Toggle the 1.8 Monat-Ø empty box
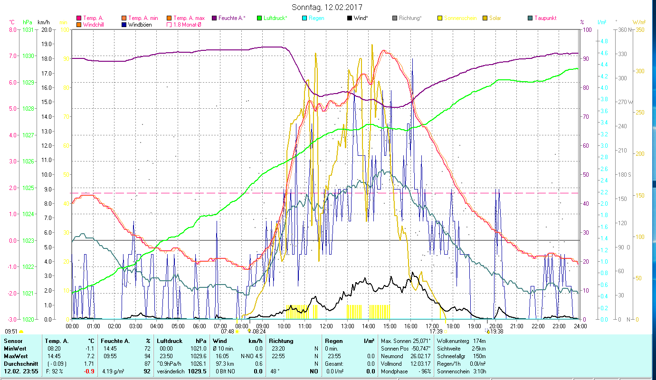This screenshot has width=656, height=380. tap(169, 25)
